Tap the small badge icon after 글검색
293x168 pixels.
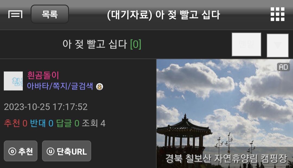(x=99, y=87)
